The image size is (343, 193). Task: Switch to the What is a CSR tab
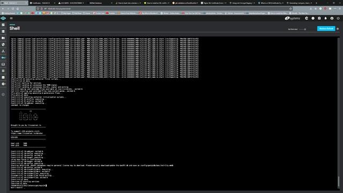[270, 3]
